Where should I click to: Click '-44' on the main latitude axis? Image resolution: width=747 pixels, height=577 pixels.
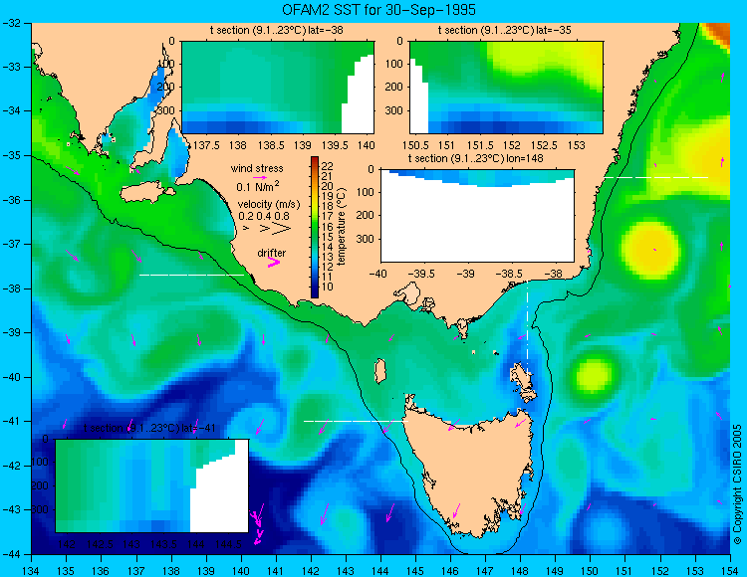tap(11, 554)
